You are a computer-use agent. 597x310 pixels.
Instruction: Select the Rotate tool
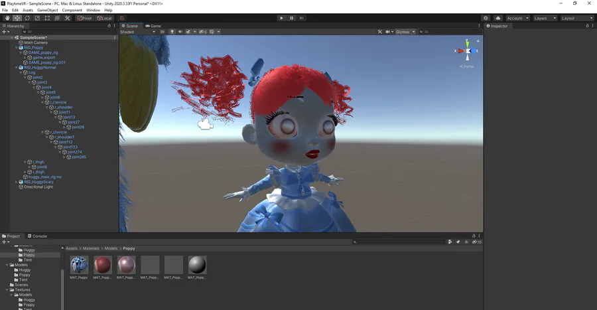(27, 18)
